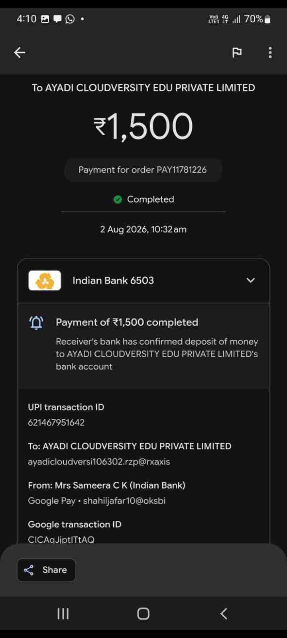Tap the Android navigation back button
Screen dimensions: 287x638
pyautogui.click(x=224, y=614)
